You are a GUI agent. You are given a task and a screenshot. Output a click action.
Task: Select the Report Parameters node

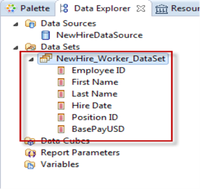(x=80, y=152)
